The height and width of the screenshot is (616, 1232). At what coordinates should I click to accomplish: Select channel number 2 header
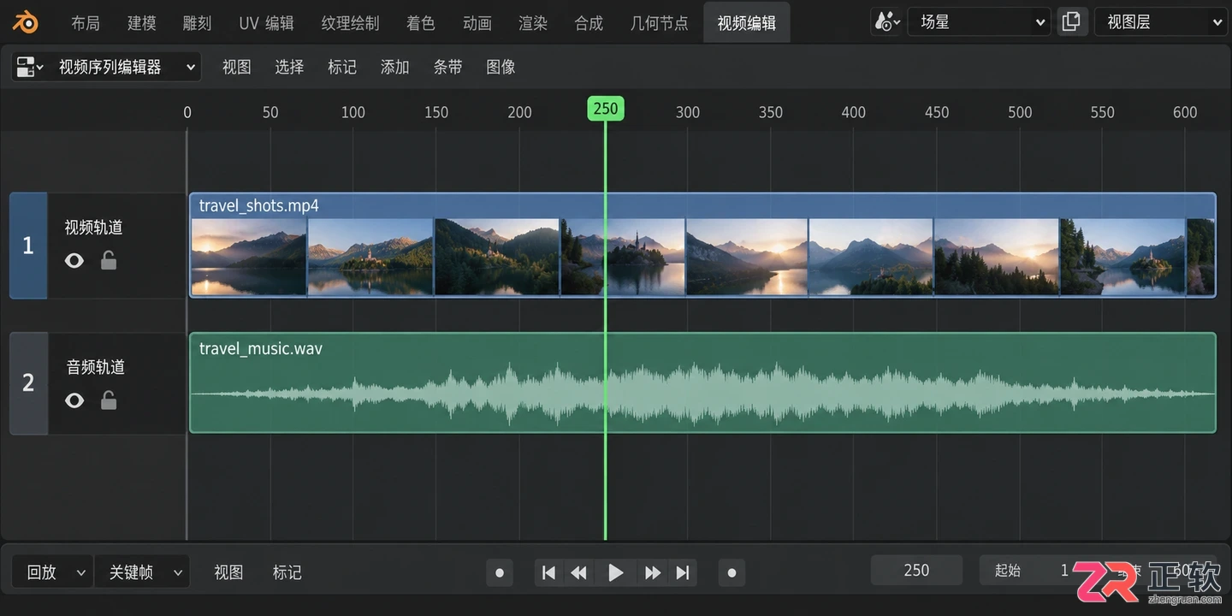[28, 383]
